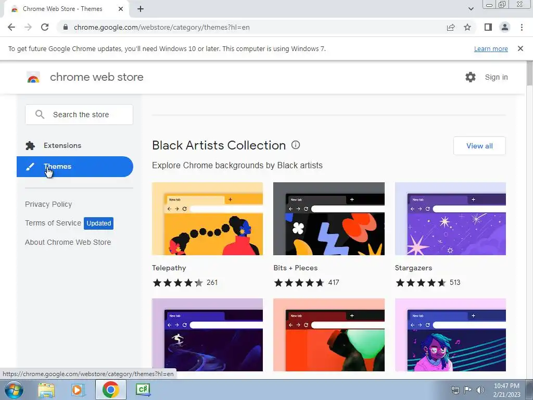Open the Learn more link
533x400 pixels.
491,48
